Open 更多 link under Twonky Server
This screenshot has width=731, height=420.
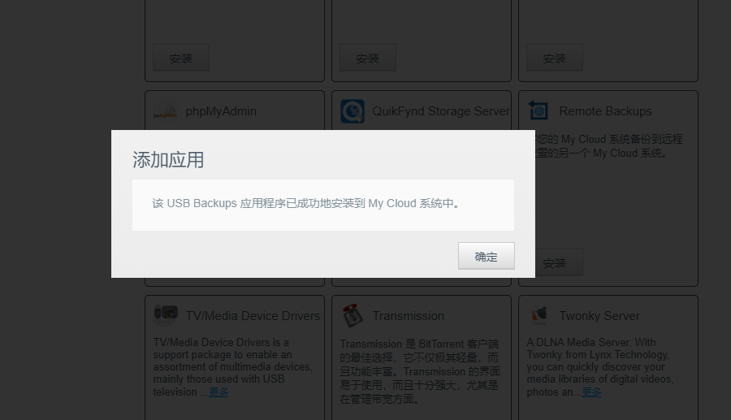coord(591,392)
